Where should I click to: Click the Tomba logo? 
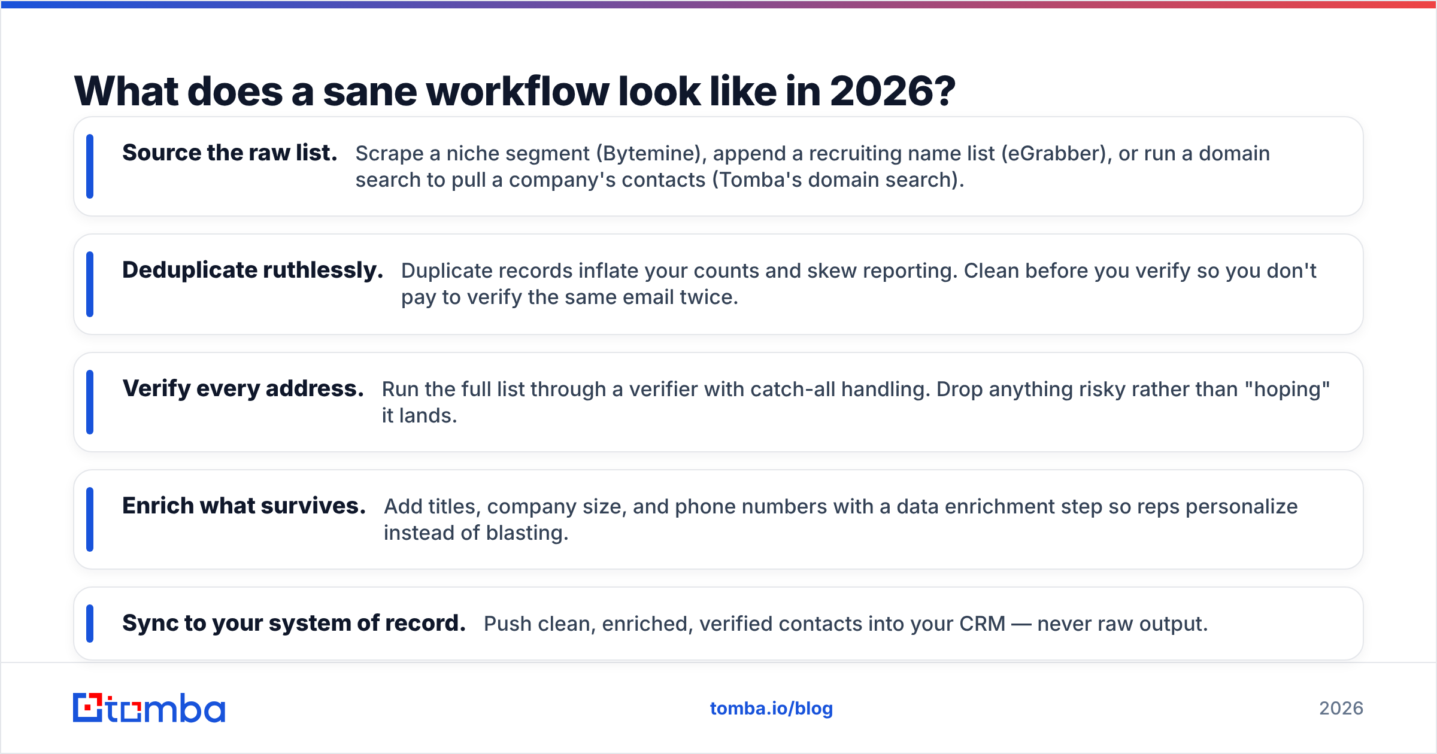pos(149,708)
